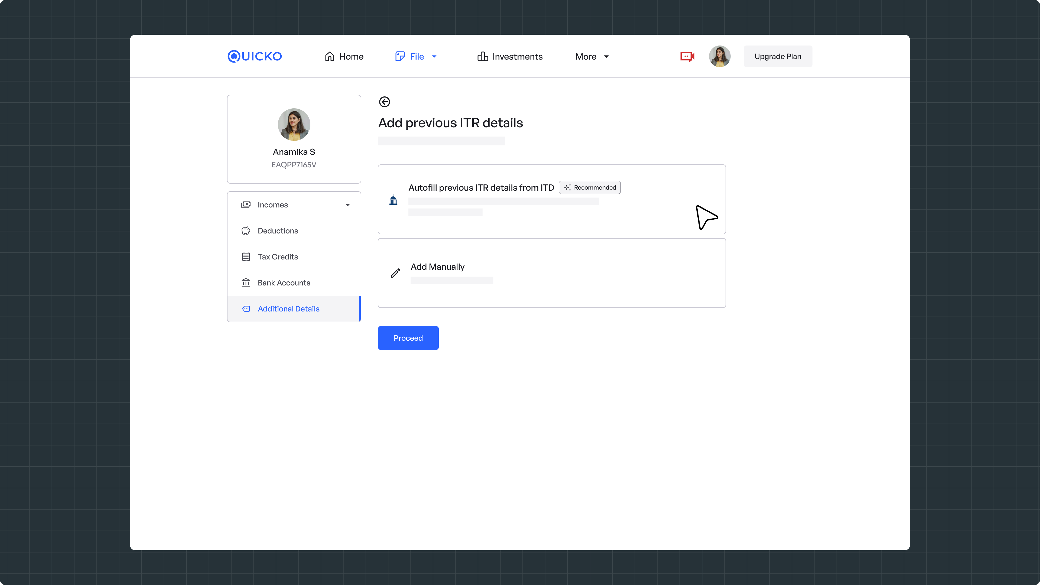Expand the More dropdown arrow
1040x585 pixels.
(606, 57)
